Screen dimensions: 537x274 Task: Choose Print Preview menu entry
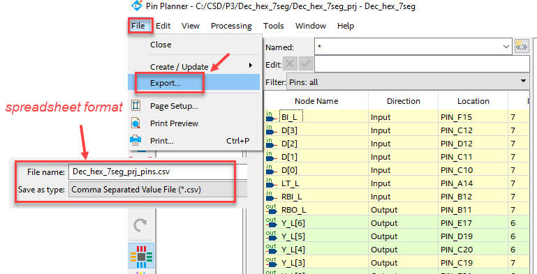click(194, 123)
